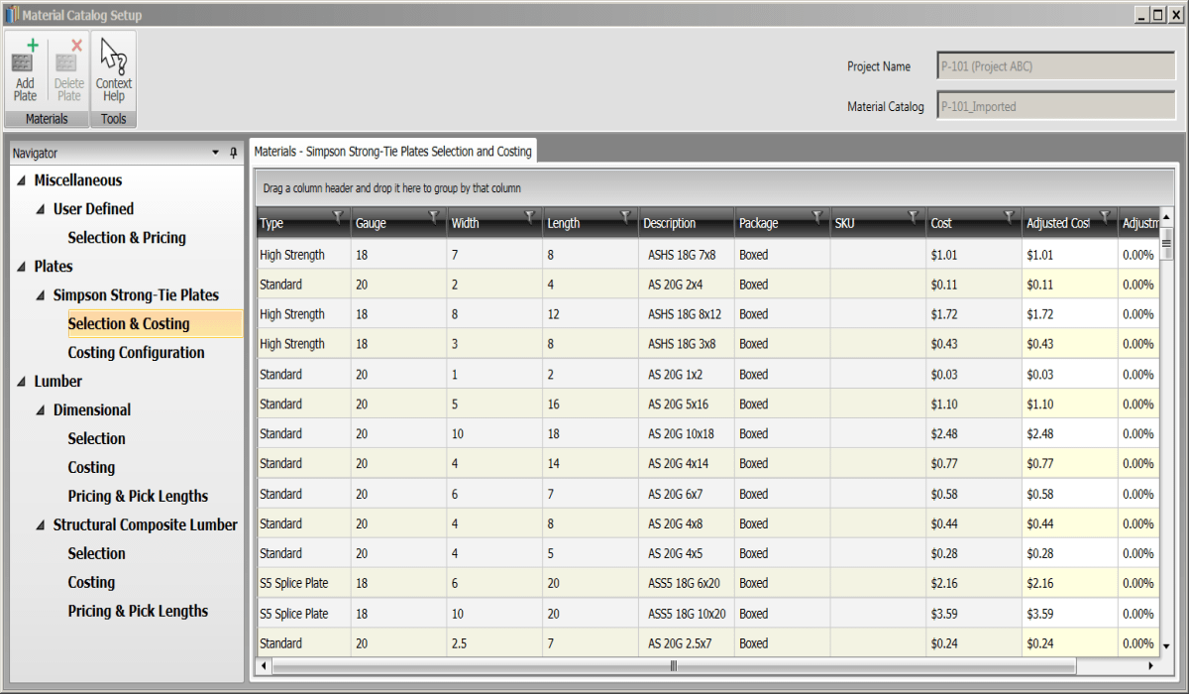The width and height of the screenshot is (1189, 694).
Task: Open Pricing & Pick Lengths under Dimensional
Action: click(138, 497)
